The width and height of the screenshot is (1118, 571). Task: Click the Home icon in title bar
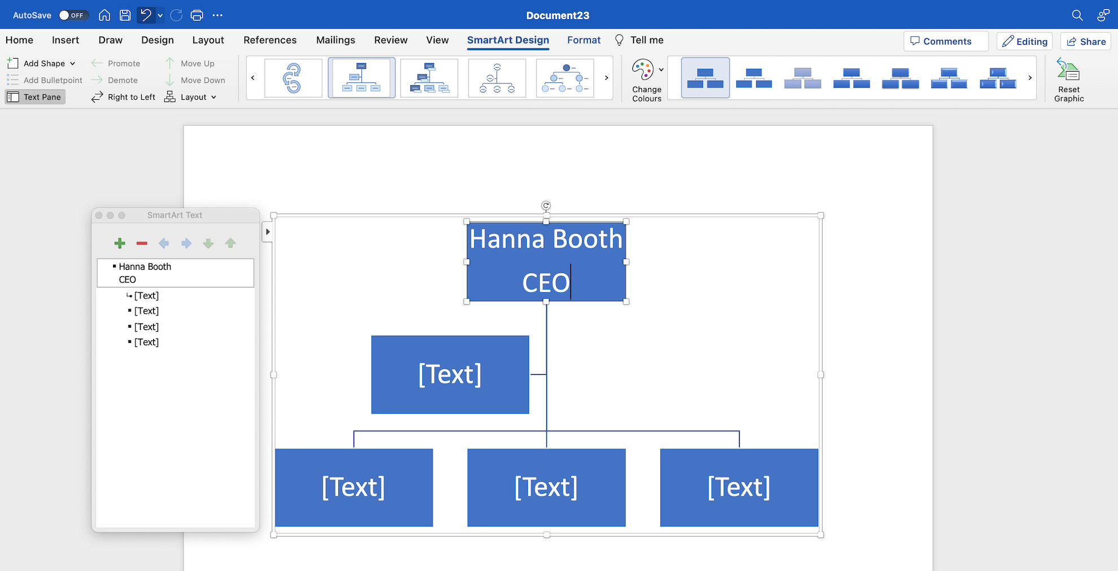click(104, 15)
